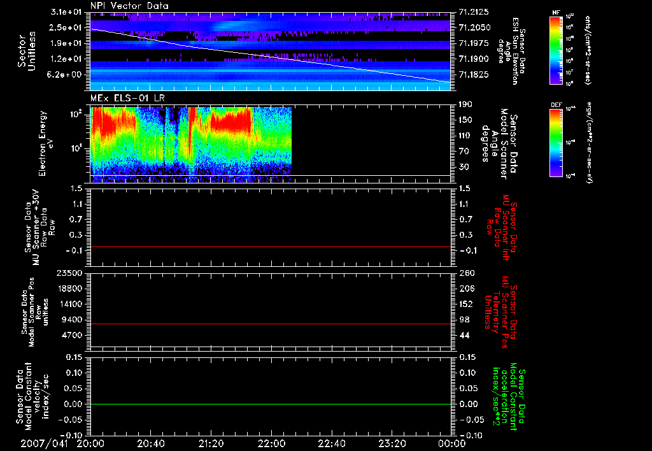
Task: Click the 00:00 time tick label
Action: pyautogui.click(x=452, y=443)
